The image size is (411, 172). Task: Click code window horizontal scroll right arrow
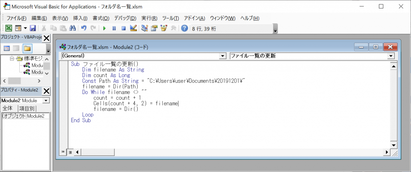pos(387,152)
